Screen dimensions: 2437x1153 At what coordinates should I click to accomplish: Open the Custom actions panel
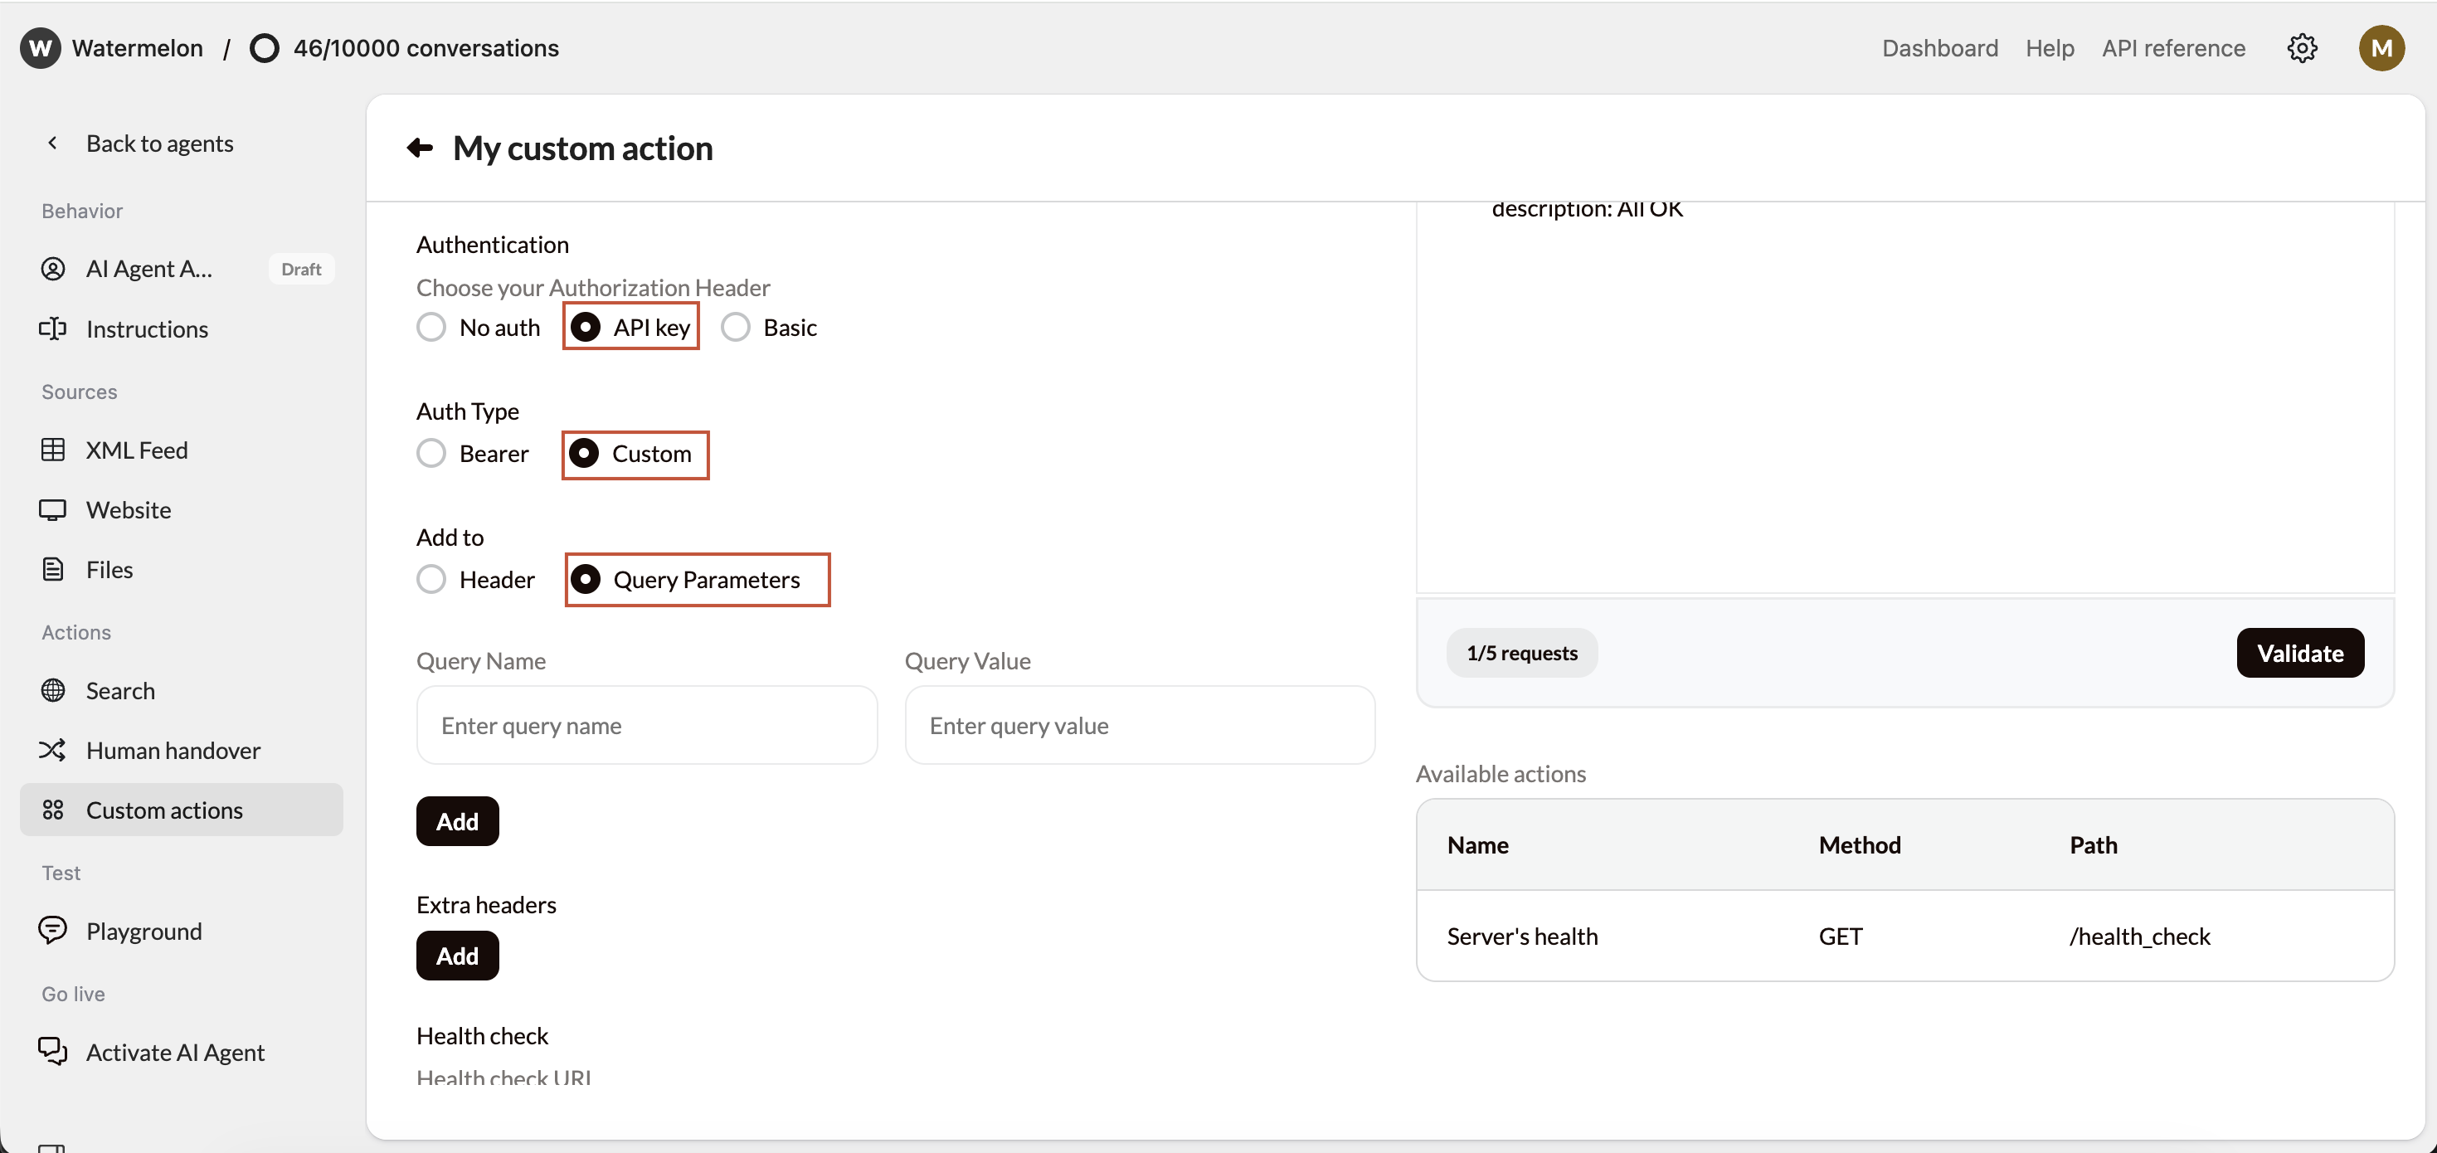tap(163, 810)
